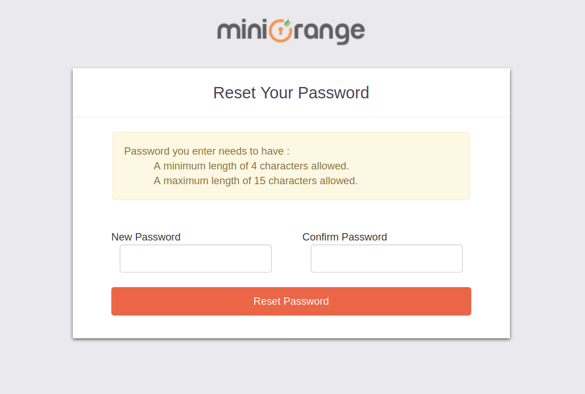This screenshot has height=394, width=585.
Task: Click the 'mini' text of the brand logo
Action: (x=242, y=31)
